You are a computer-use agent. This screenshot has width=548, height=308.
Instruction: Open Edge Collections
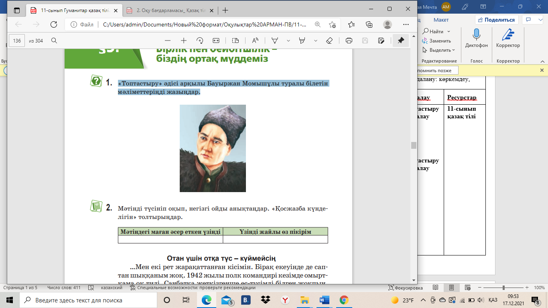pos(369,24)
